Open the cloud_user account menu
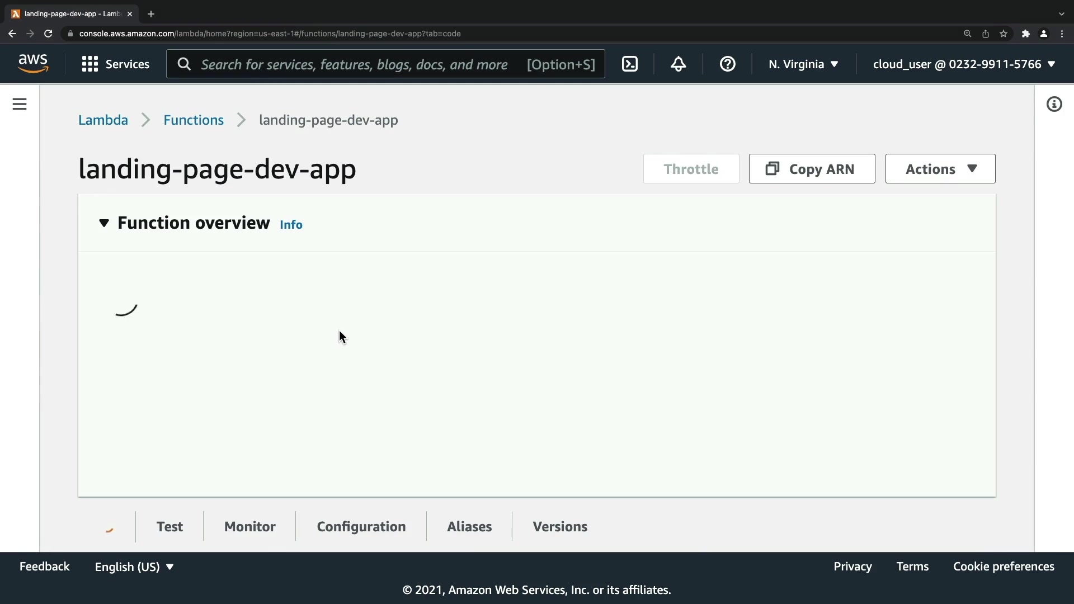The height and width of the screenshot is (604, 1074). (x=963, y=64)
